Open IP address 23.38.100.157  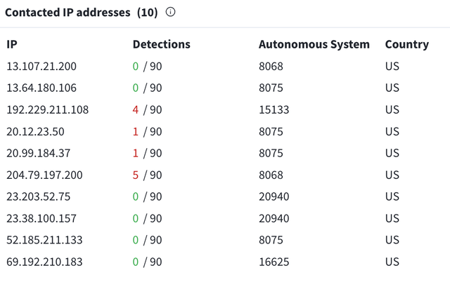(x=41, y=218)
